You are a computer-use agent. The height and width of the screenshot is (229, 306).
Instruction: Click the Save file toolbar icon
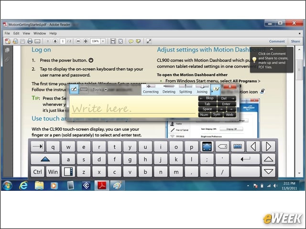click(x=22, y=41)
